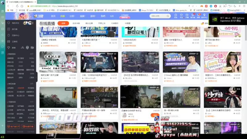The height and width of the screenshot is (139, 247).
Task: Toggle the night mode moon icon
Action: pyautogui.click(x=235, y=6)
